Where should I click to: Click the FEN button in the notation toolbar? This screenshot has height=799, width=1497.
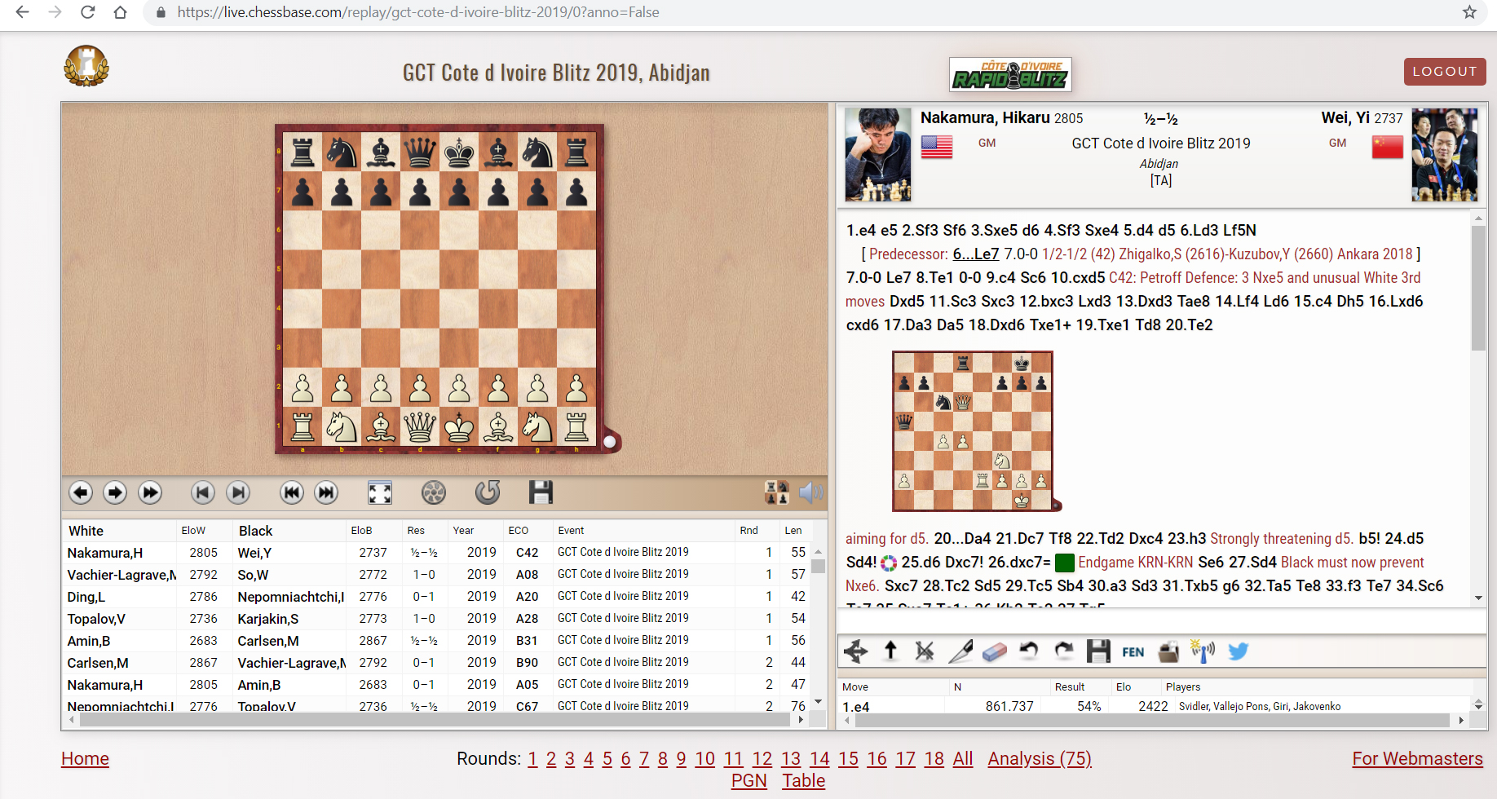(1133, 651)
